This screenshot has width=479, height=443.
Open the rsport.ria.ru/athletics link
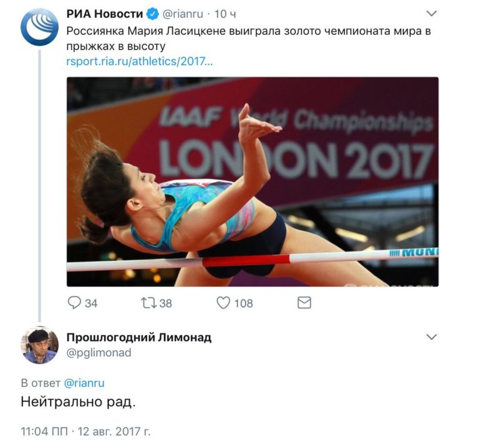tap(139, 61)
